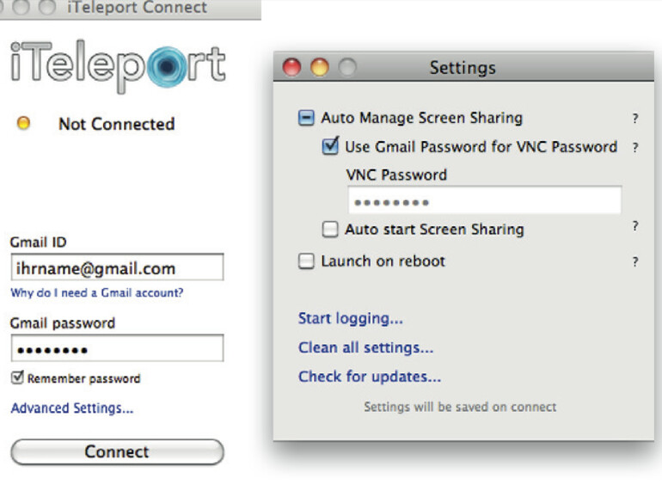Click help question mark next to Auto start Screen Sharing
Screen dimensions: 662x497
coord(635,226)
